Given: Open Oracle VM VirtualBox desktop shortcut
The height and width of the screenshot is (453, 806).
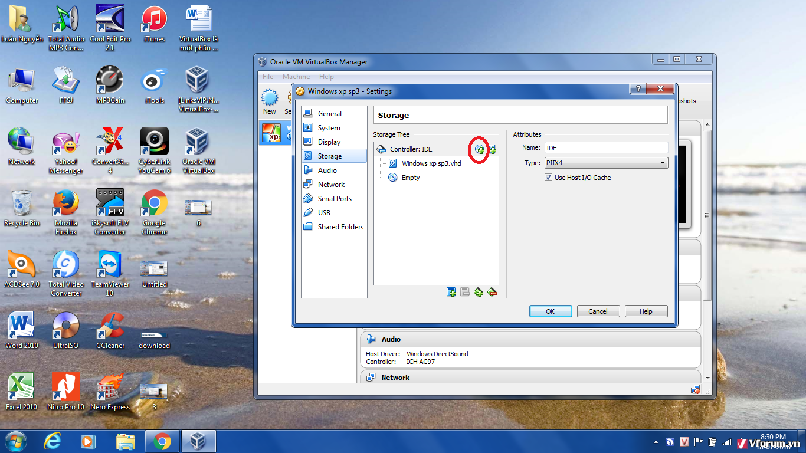Looking at the screenshot, I should coord(198,150).
